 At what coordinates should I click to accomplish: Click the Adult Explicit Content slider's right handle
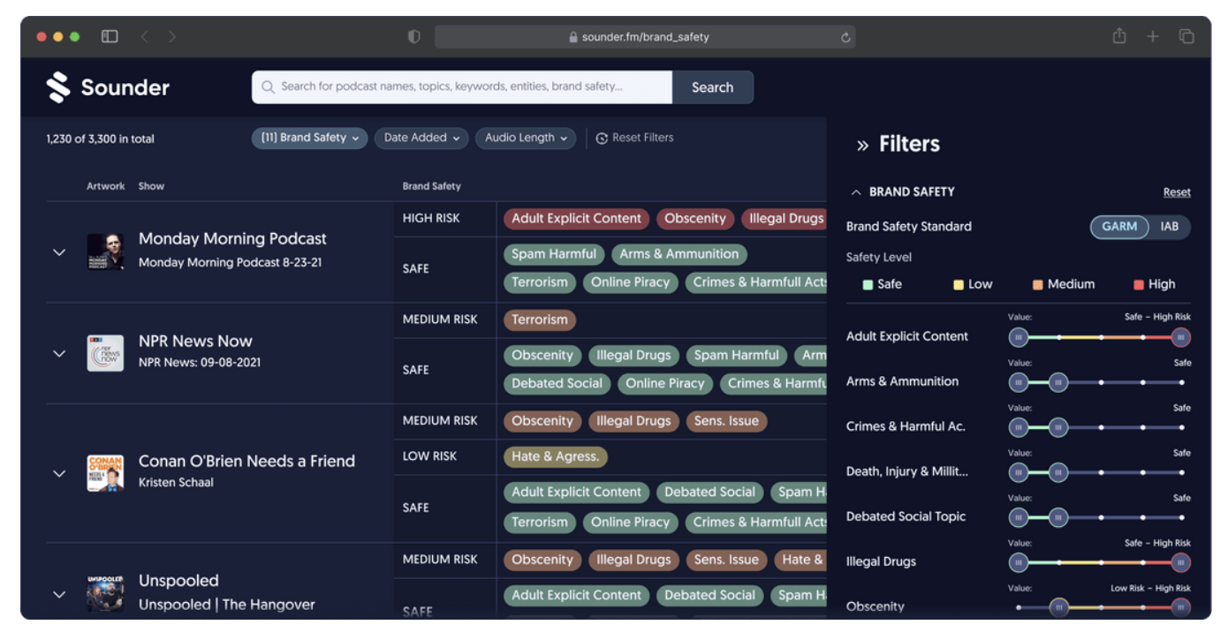coord(1180,337)
